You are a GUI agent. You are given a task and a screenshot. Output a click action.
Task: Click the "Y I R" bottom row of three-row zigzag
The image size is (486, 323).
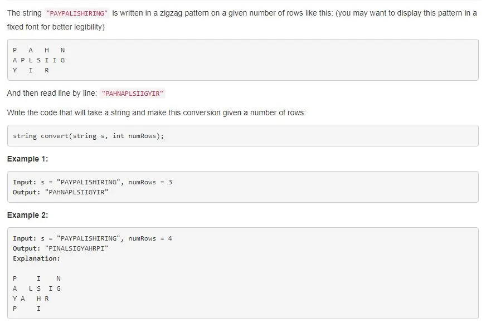pos(31,70)
